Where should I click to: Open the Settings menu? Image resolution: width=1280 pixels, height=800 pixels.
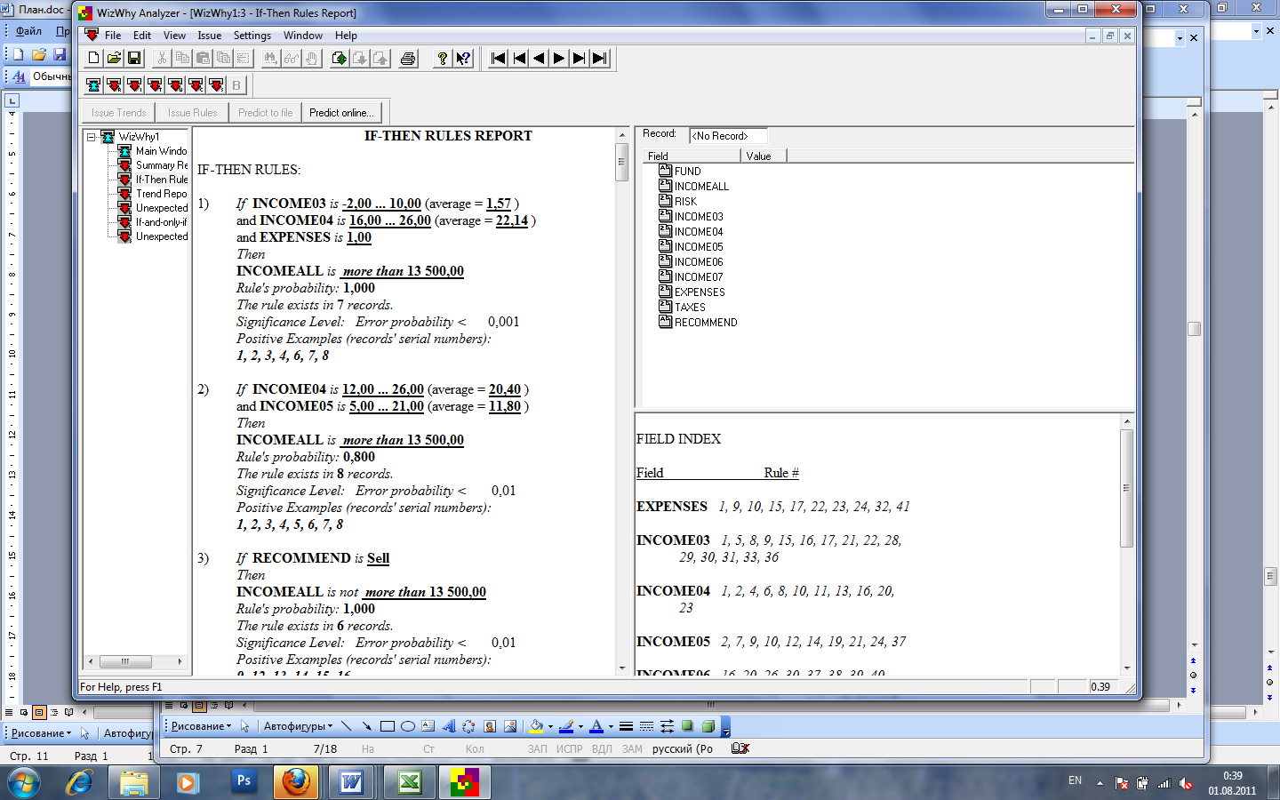click(x=252, y=36)
